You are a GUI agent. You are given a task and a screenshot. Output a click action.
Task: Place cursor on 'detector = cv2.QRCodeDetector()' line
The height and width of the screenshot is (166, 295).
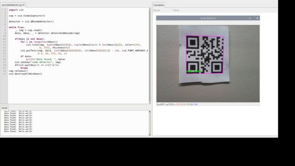point(31,22)
